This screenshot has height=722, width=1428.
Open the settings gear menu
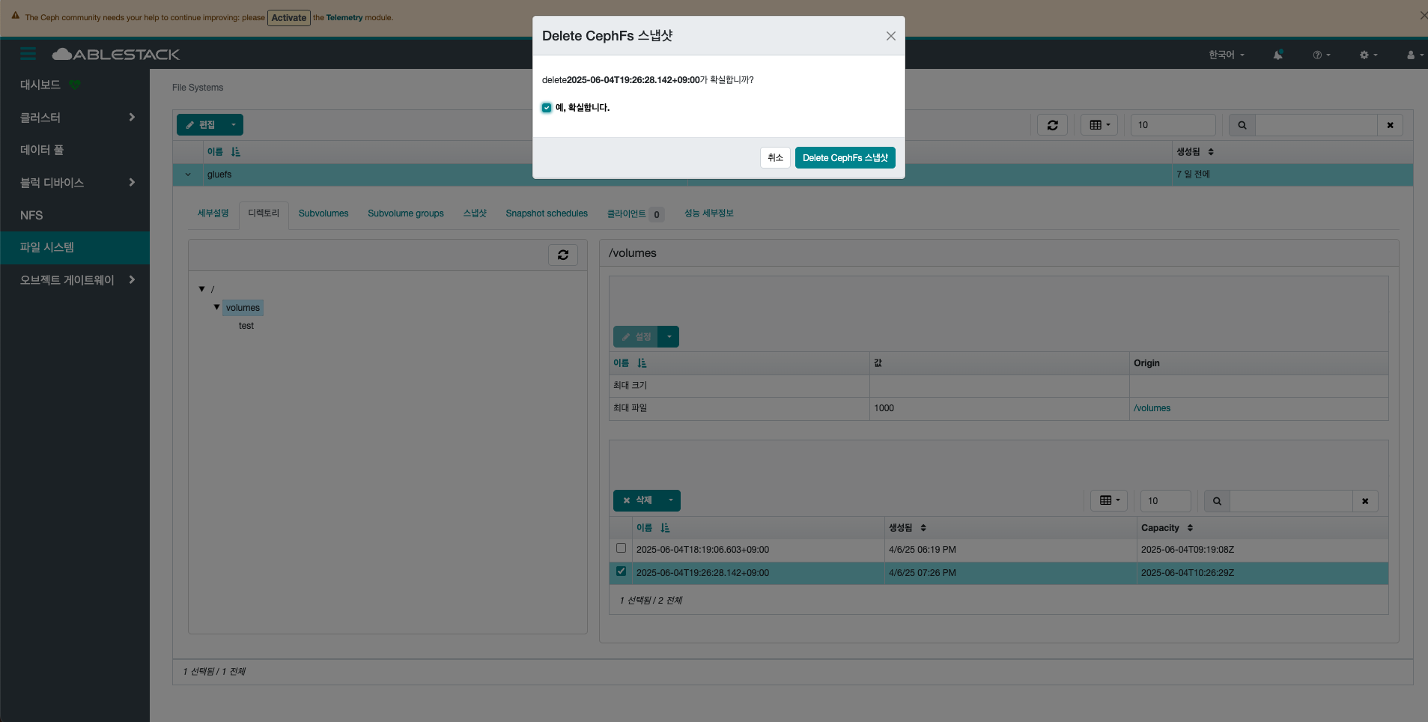coord(1367,55)
